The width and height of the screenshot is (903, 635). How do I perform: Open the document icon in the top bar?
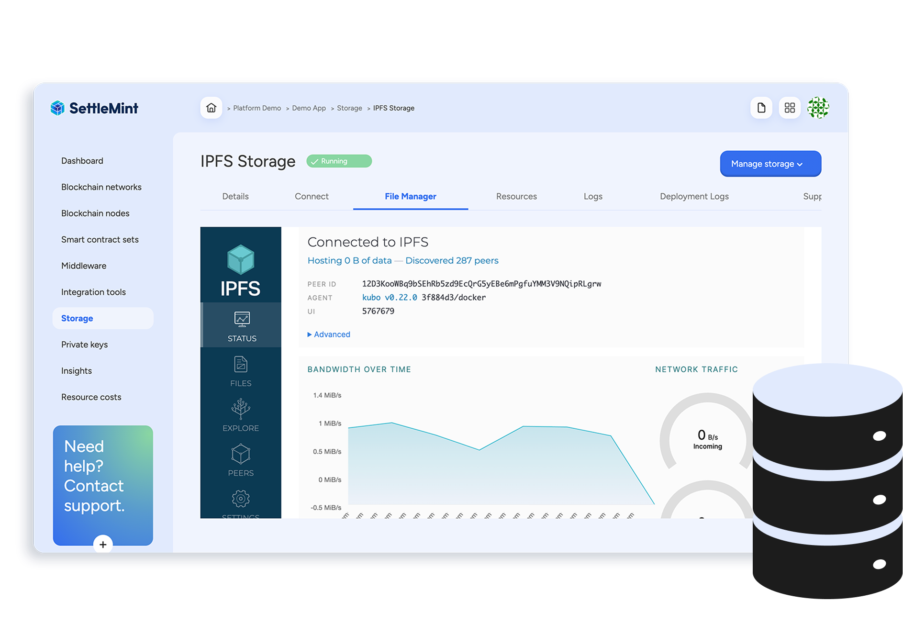point(761,108)
